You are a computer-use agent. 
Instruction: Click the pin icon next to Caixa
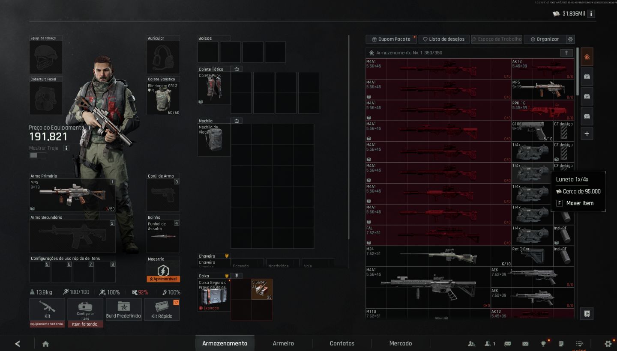coord(236,276)
